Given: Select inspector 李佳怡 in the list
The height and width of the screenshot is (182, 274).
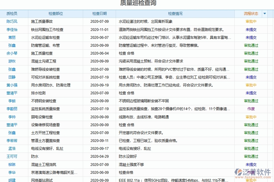Looking at the screenshot, I should (12, 29).
